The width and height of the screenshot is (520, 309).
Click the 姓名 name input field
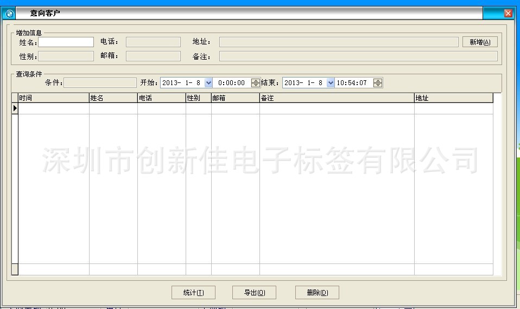(66, 42)
